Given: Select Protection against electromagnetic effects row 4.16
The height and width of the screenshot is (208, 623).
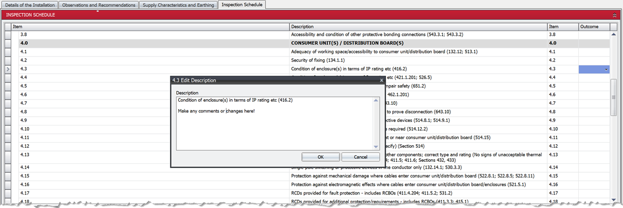Looking at the screenshot, I should 314,185.
